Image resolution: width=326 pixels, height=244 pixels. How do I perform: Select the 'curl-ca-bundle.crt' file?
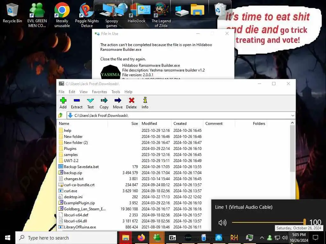[130, 185]
